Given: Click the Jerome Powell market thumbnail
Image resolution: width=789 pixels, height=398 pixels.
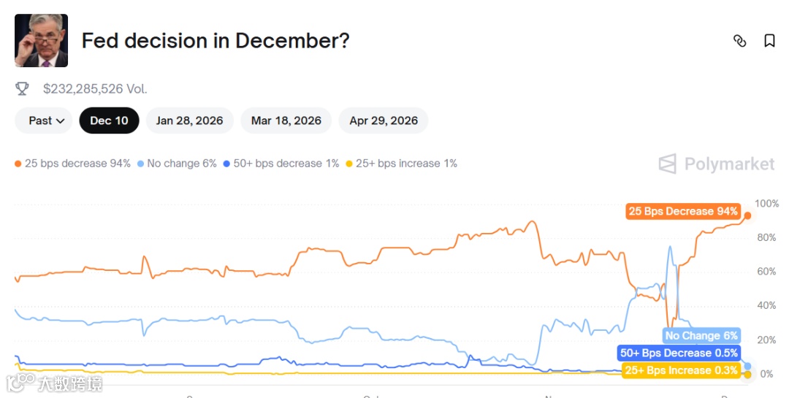Looking at the screenshot, I should 41,41.
